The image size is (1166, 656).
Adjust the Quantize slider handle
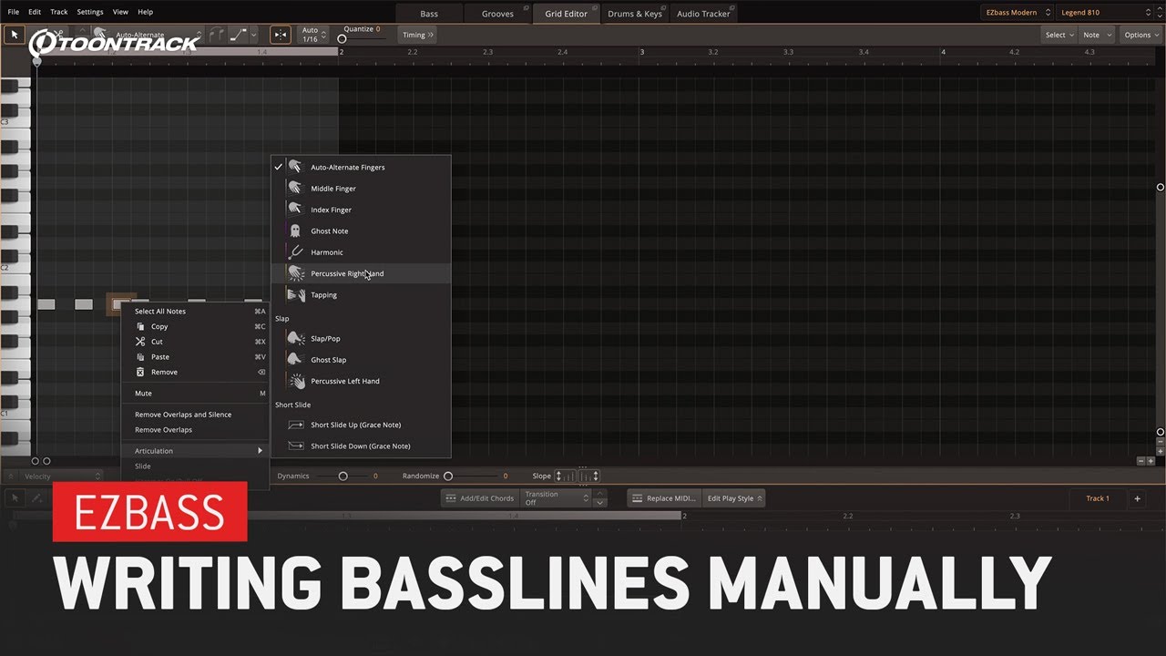coord(343,39)
